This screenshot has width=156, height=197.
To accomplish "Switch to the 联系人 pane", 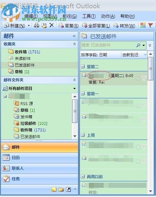I will coord(39,168).
